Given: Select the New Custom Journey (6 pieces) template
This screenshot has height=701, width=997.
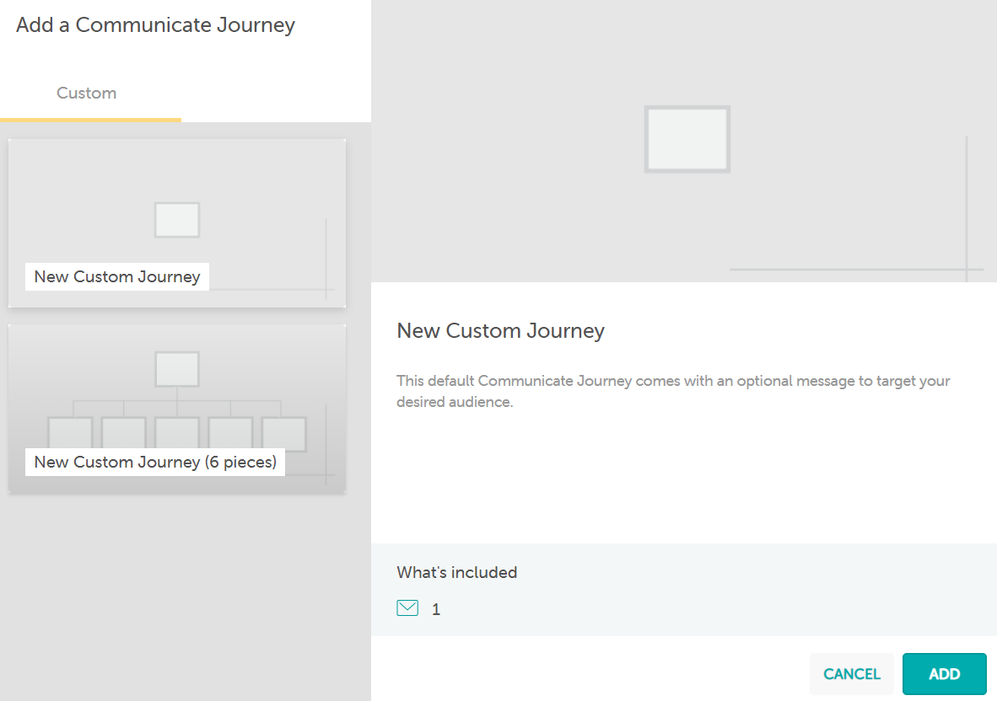Looking at the screenshot, I should pos(176,408).
